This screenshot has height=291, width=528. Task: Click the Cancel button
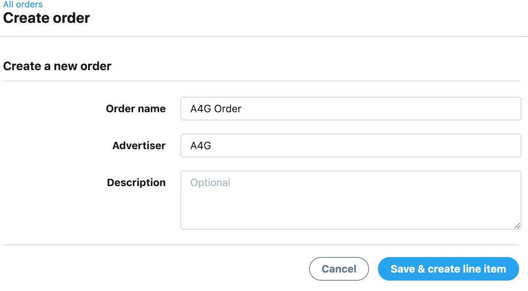click(339, 269)
